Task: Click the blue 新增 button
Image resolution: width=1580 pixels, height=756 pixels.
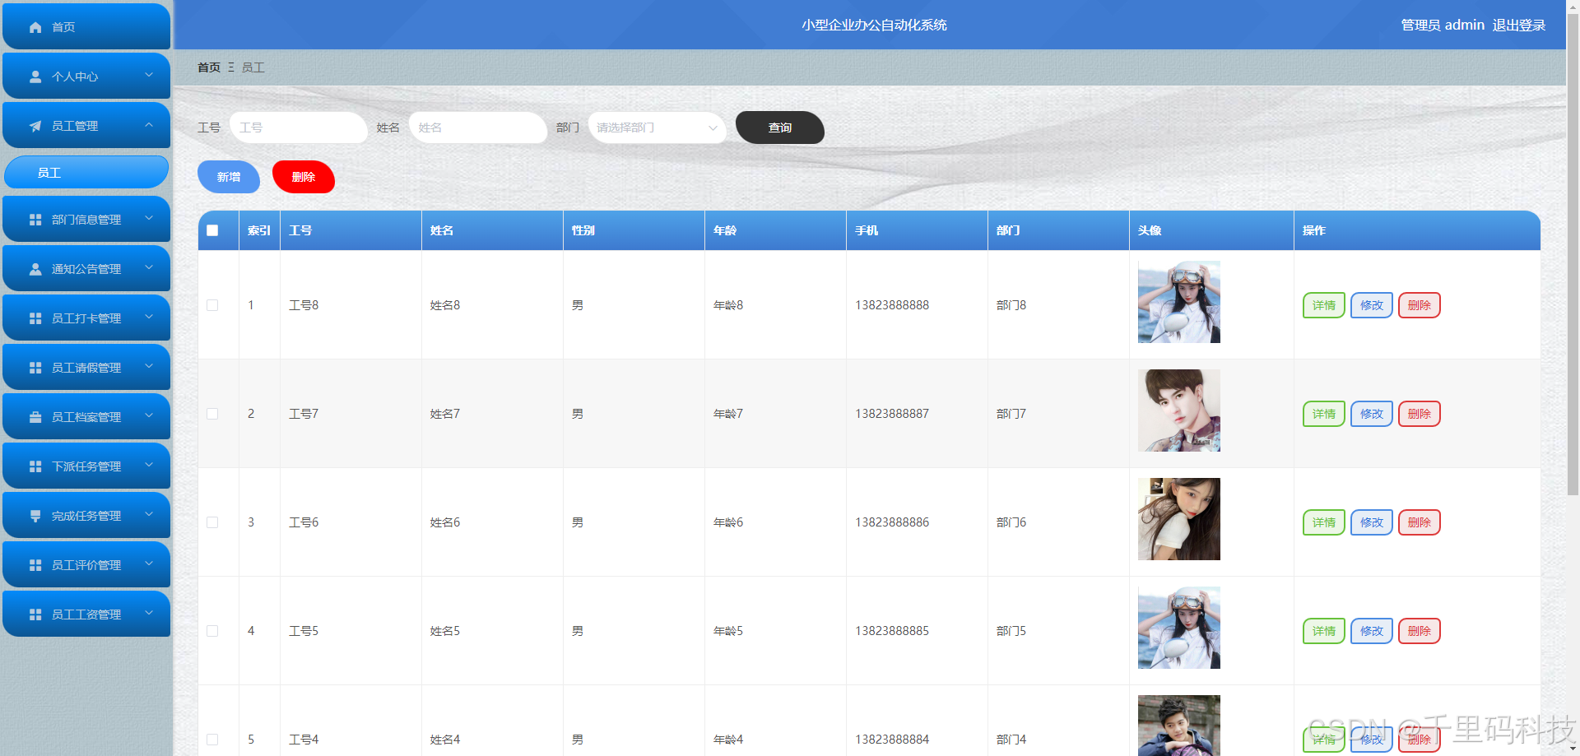Action: pos(229,177)
